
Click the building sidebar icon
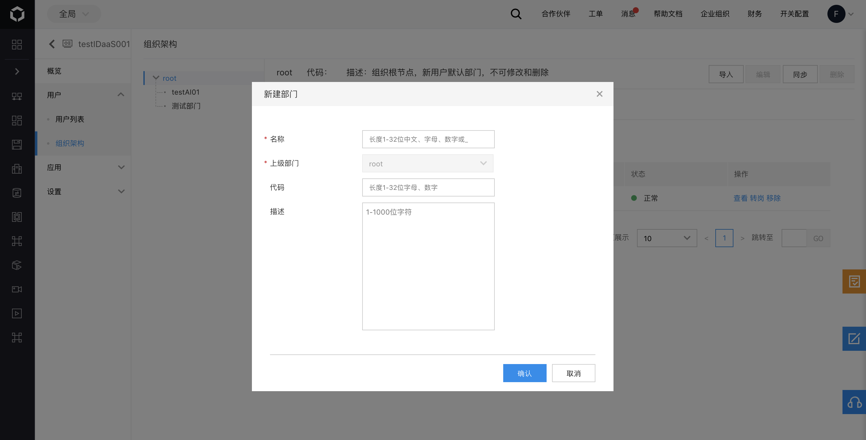[17, 169]
